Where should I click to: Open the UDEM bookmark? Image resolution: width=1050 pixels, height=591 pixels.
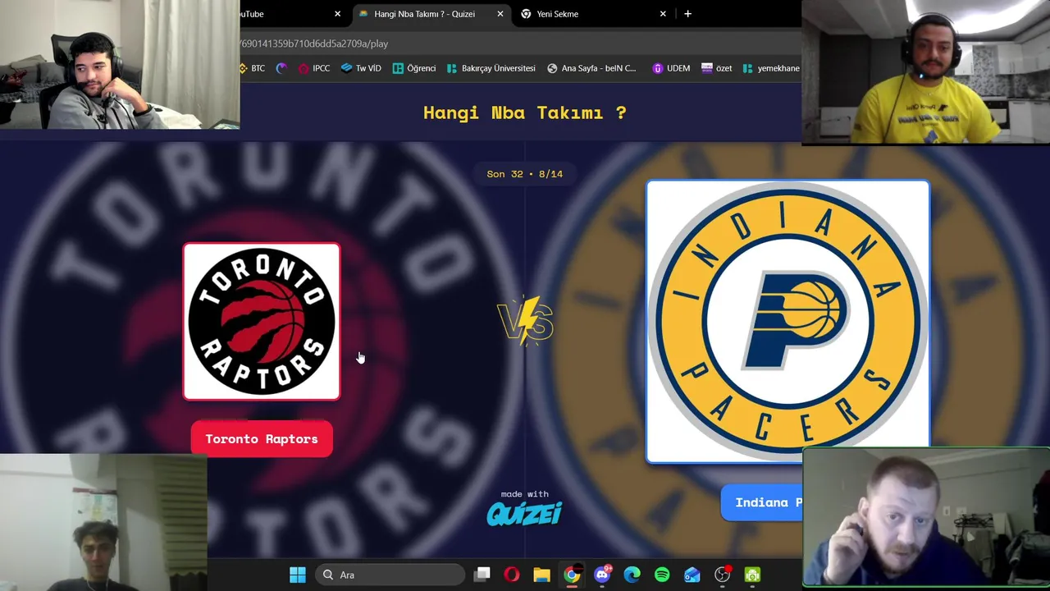671,68
